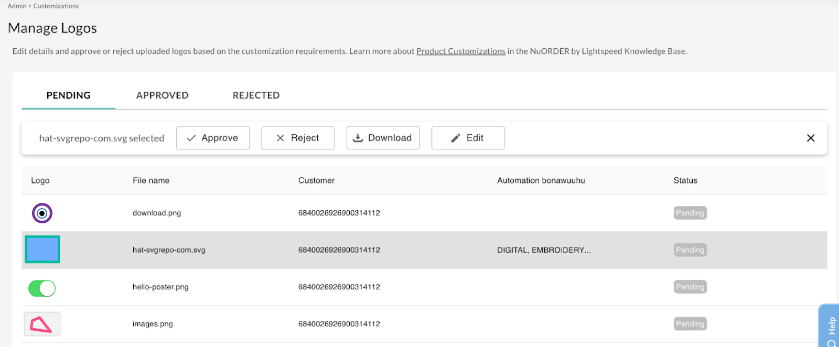Click the download.png eye logo thumbnail

(x=42, y=213)
